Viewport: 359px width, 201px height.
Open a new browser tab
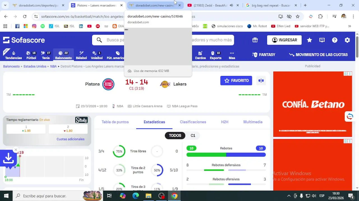(305, 5)
